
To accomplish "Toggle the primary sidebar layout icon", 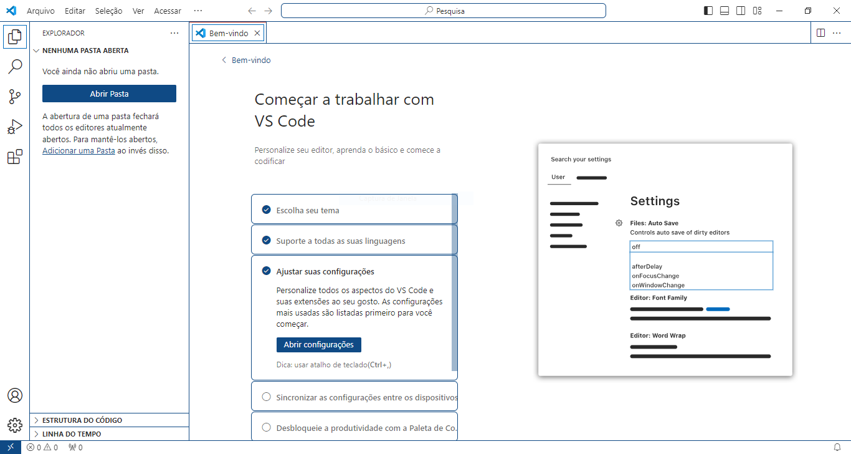I will [x=708, y=11].
